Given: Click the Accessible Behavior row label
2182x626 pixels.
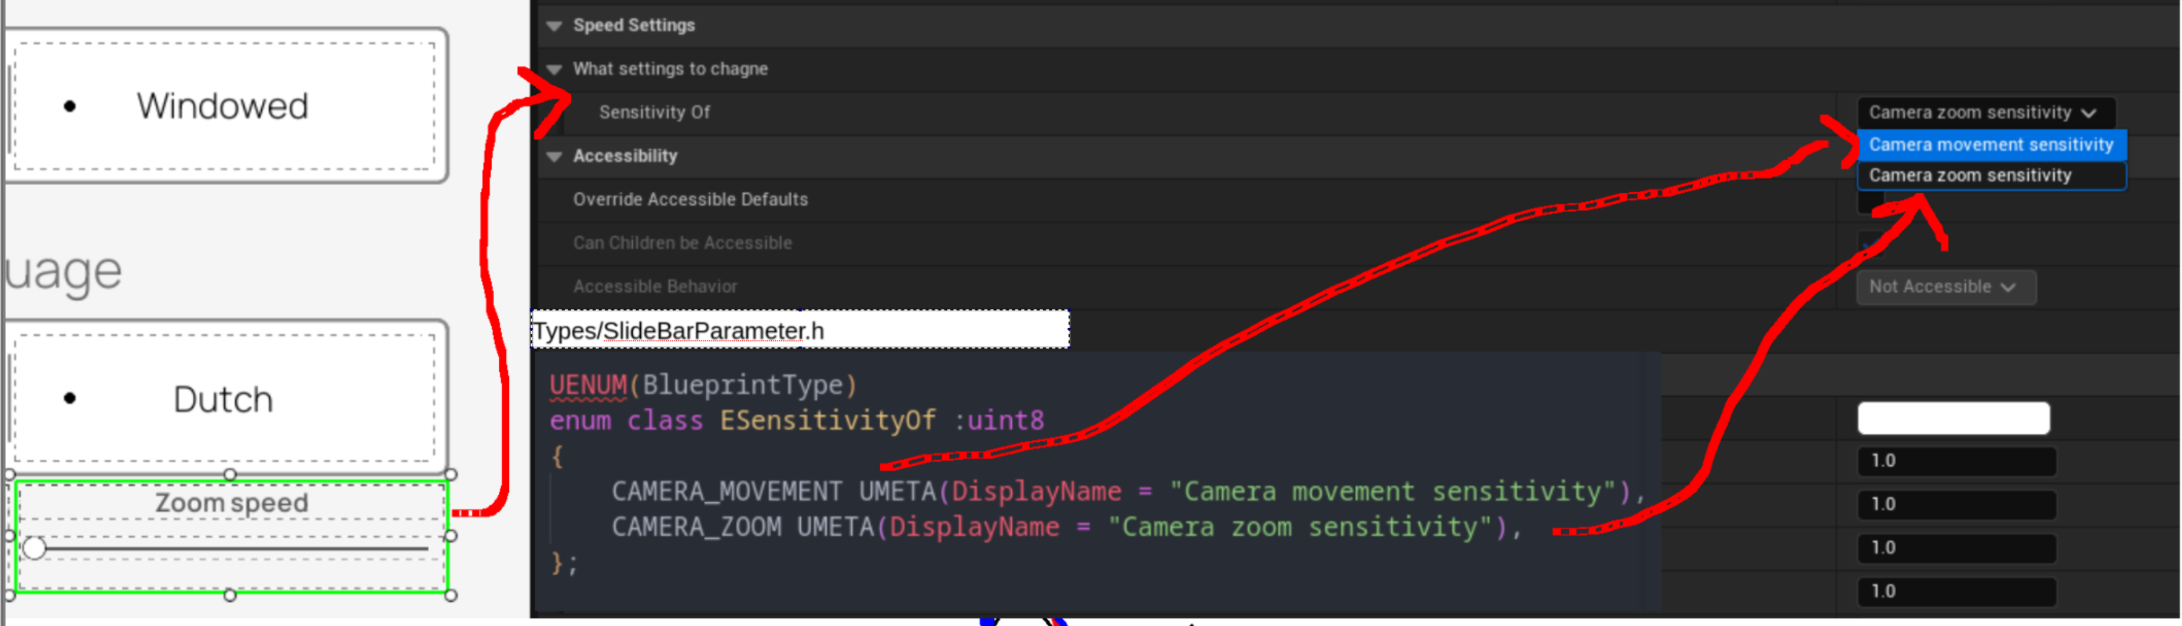Looking at the screenshot, I should click(x=656, y=286).
